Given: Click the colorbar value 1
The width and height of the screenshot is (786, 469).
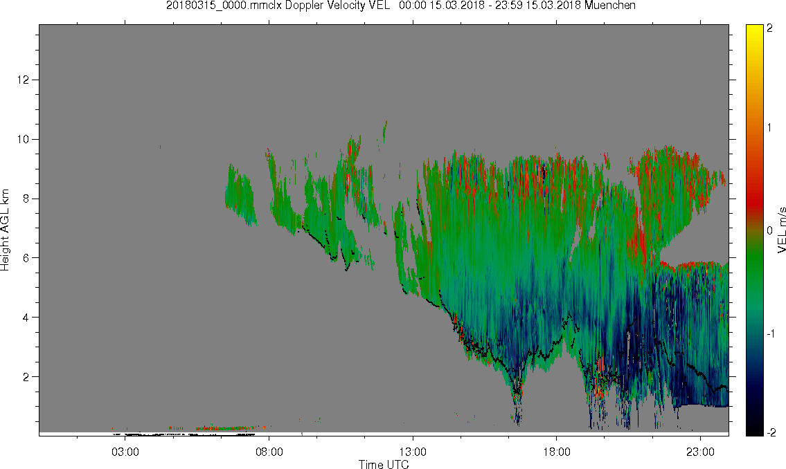Looking at the screenshot, I should click(769, 128).
